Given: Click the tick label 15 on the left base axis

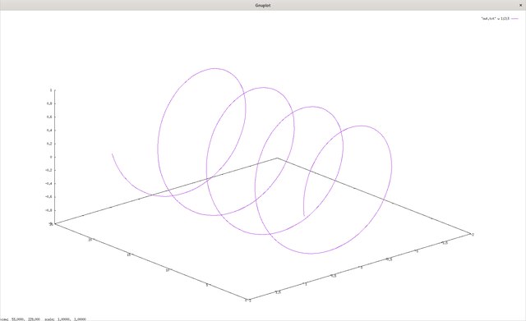Looking at the screenshot, I should [128, 255].
